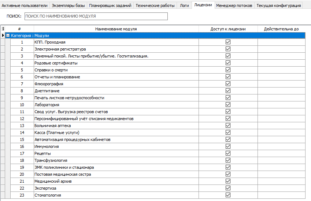Toggle license checkbox for Лаборатория

coord(228,105)
